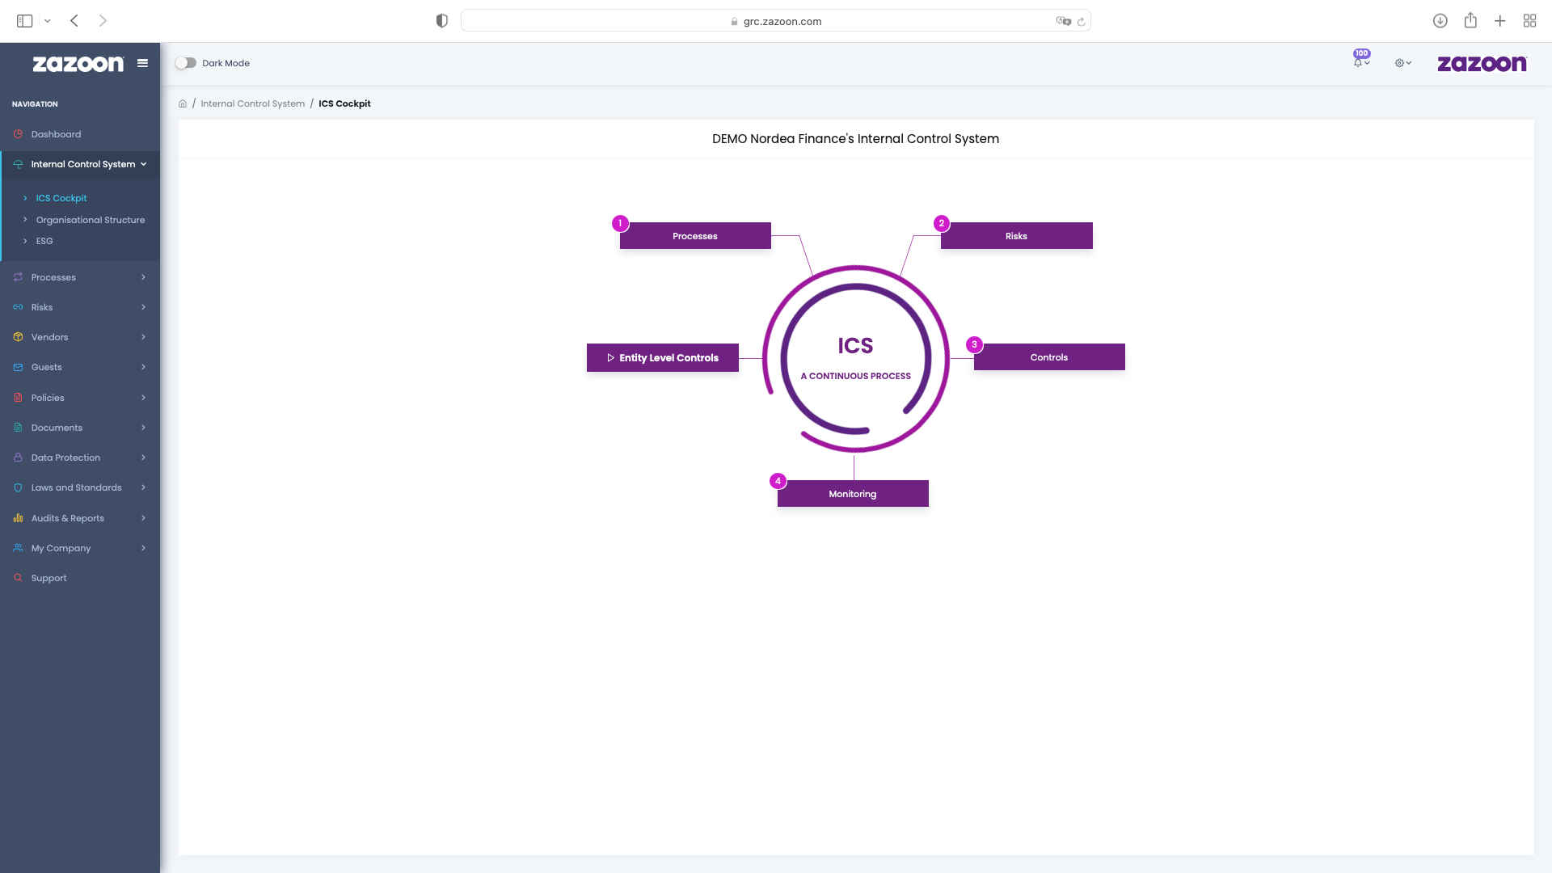Open Safari tab overview grid icon
Screen dimensions: 1552x873
[1529, 21]
